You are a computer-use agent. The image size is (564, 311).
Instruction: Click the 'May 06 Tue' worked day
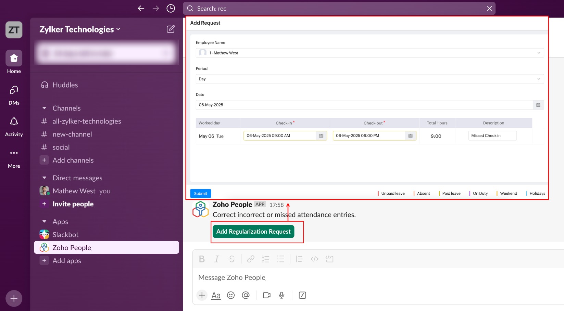[x=211, y=136]
